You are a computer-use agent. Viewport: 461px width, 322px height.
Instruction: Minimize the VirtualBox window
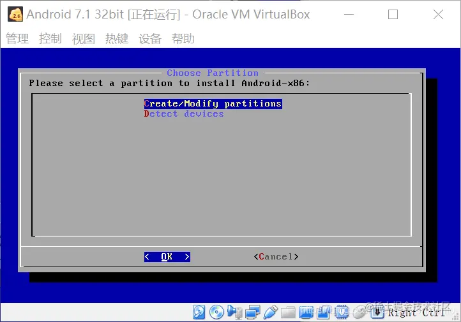pos(349,15)
